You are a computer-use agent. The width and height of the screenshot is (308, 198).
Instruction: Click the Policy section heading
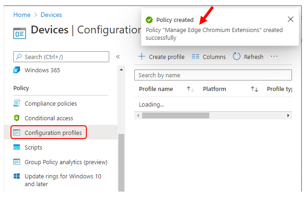tap(21, 88)
